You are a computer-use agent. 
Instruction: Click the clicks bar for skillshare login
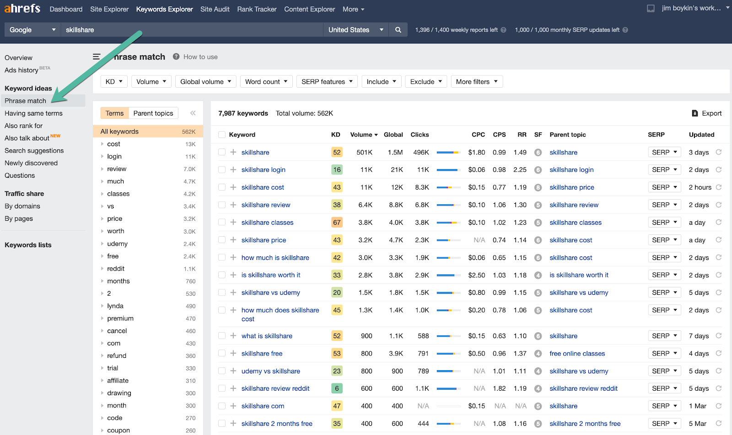(448, 170)
